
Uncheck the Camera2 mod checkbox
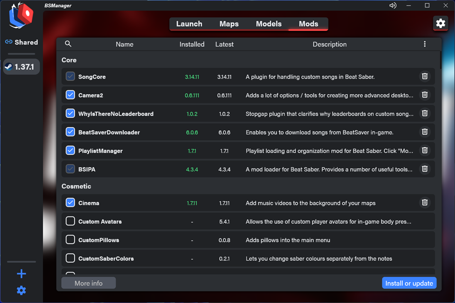tap(70, 95)
